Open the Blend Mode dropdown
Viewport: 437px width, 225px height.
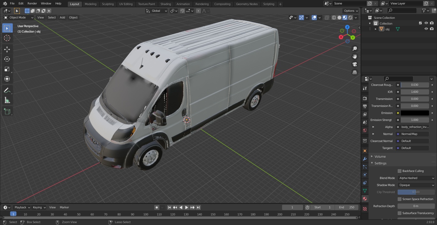[x=416, y=178]
